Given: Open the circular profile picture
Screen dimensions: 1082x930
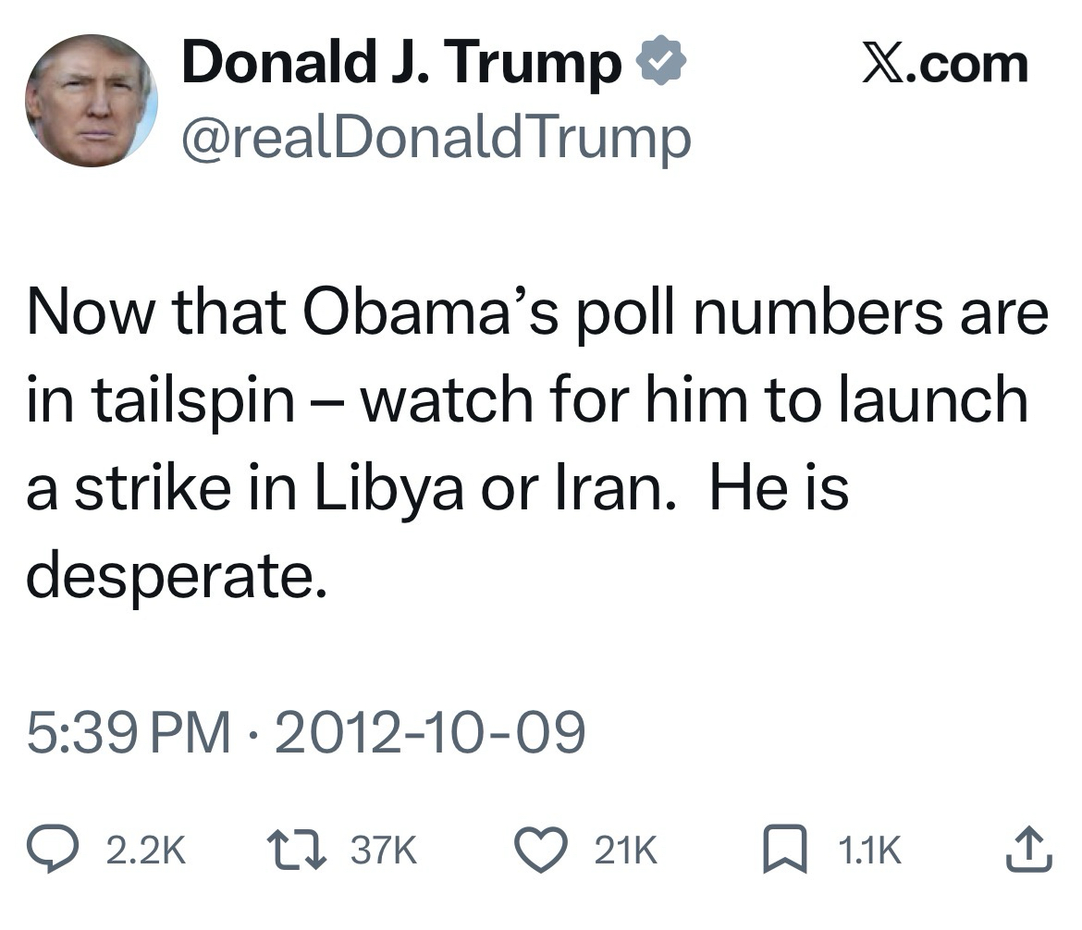Looking at the screenshot, I should (x=91, y=100).
